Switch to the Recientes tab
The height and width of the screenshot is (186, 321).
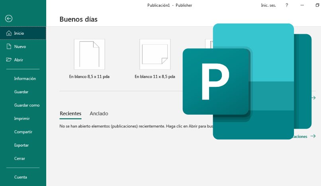pyautogui.click(x=70, y=114)
